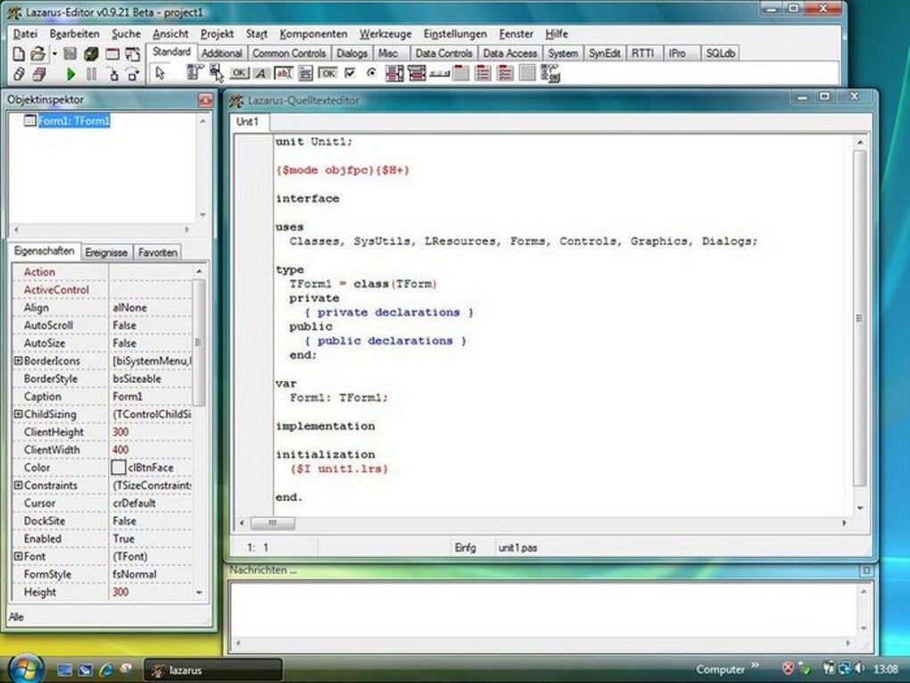This screenshot has width=910, height=683.
Task: Open the Common Controls palette tab
Action: pos(288,54)
